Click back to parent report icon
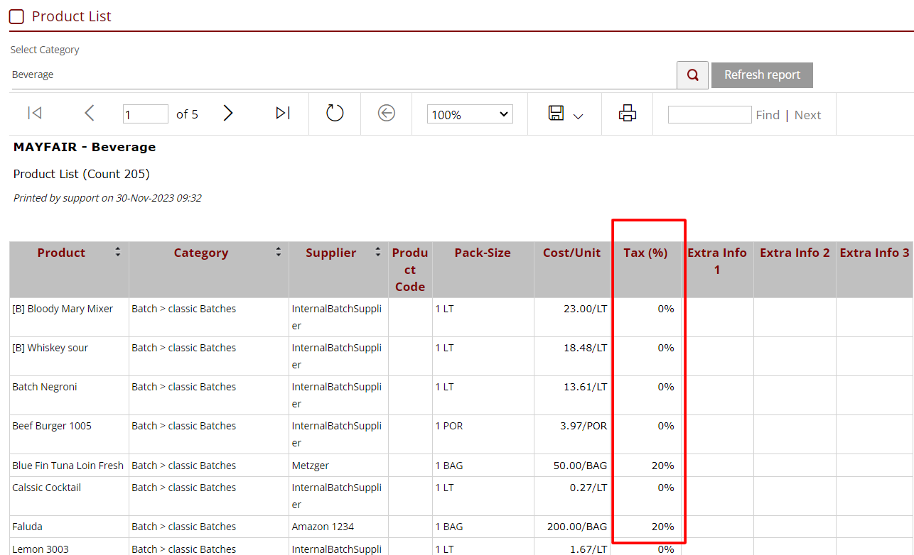Viewport: 914px width, 555px height. (386, 114)
